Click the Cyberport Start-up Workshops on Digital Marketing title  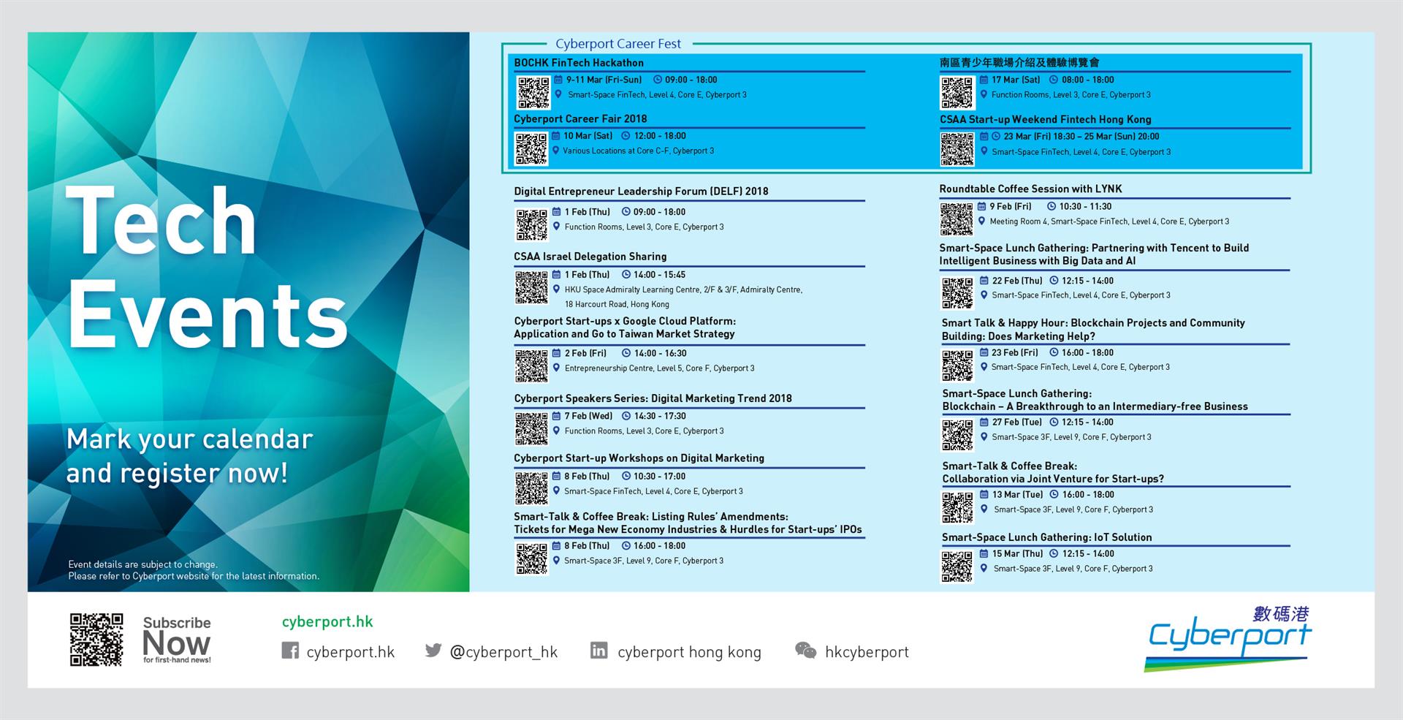[x=639, y=458]
